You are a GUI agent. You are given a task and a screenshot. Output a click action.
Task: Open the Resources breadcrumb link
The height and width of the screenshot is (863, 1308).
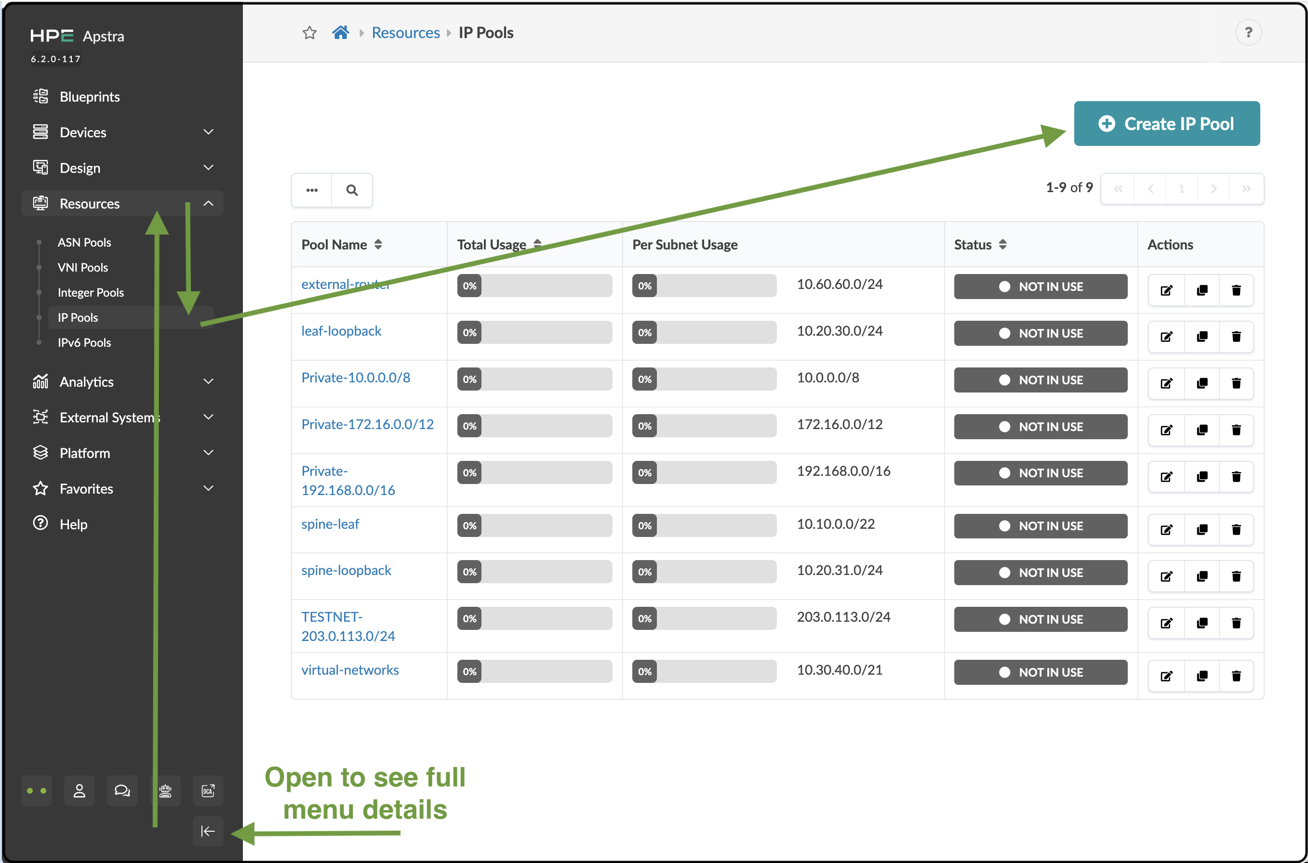pyautogui.click(x=405, y=33)
